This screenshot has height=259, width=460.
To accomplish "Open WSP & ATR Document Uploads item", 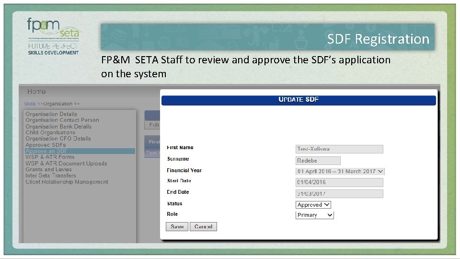I will click(x=66, y=164).
